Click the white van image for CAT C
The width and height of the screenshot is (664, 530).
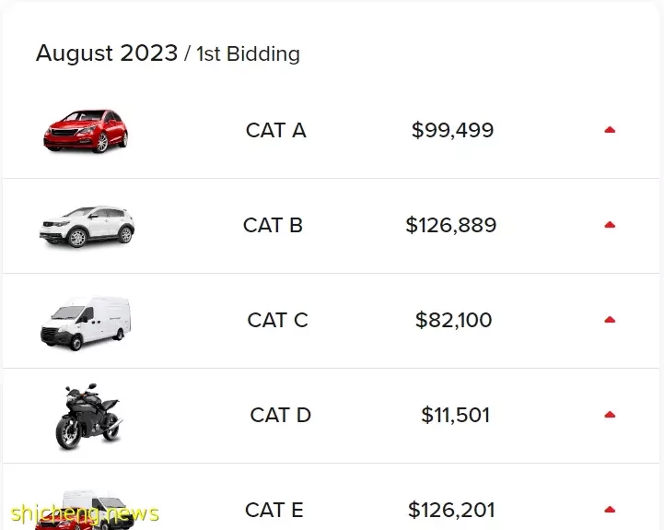tap(86, 324)
